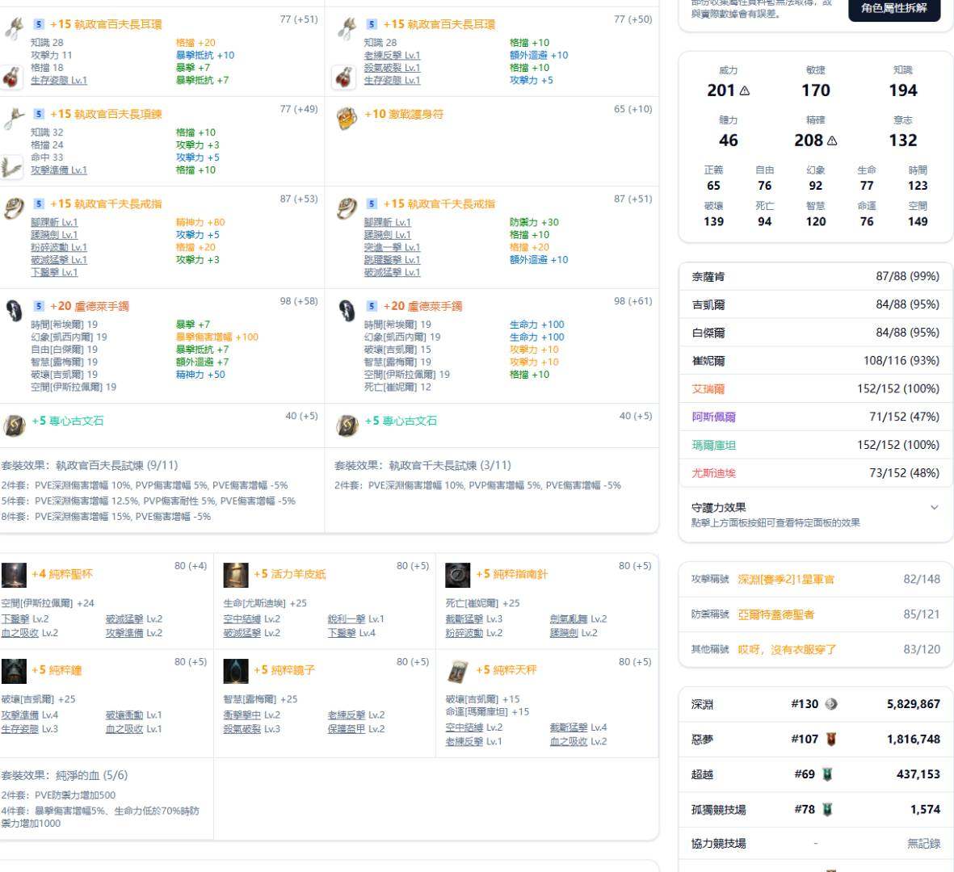Click the rune stone icon of the left 專心古文石

[14, 425]
